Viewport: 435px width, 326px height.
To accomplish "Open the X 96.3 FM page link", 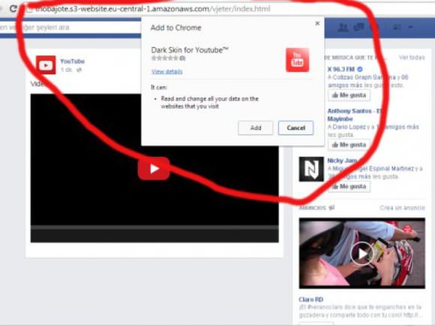I will [x=341, y=69].
